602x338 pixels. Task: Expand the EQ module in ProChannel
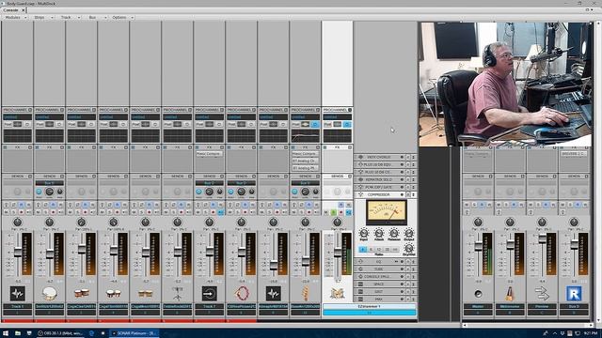pos(414,261)
